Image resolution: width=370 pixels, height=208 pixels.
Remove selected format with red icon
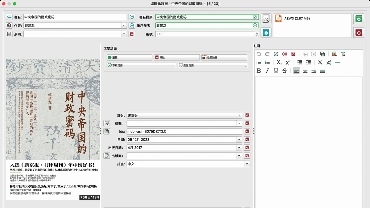tap(359, 32)
